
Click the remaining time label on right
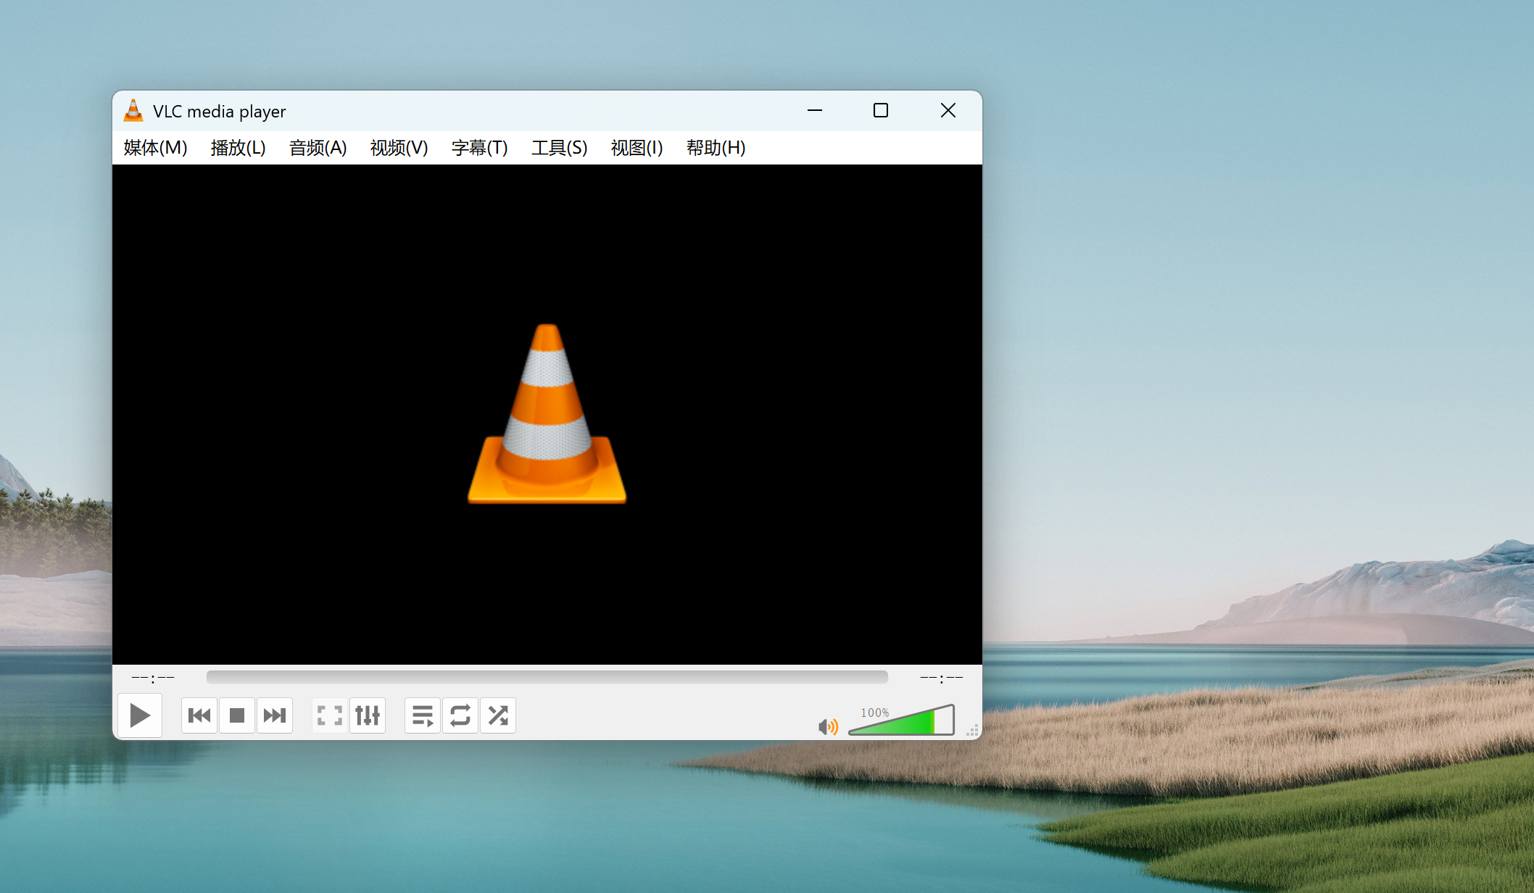pyautogui.click(x=941, y=678)
